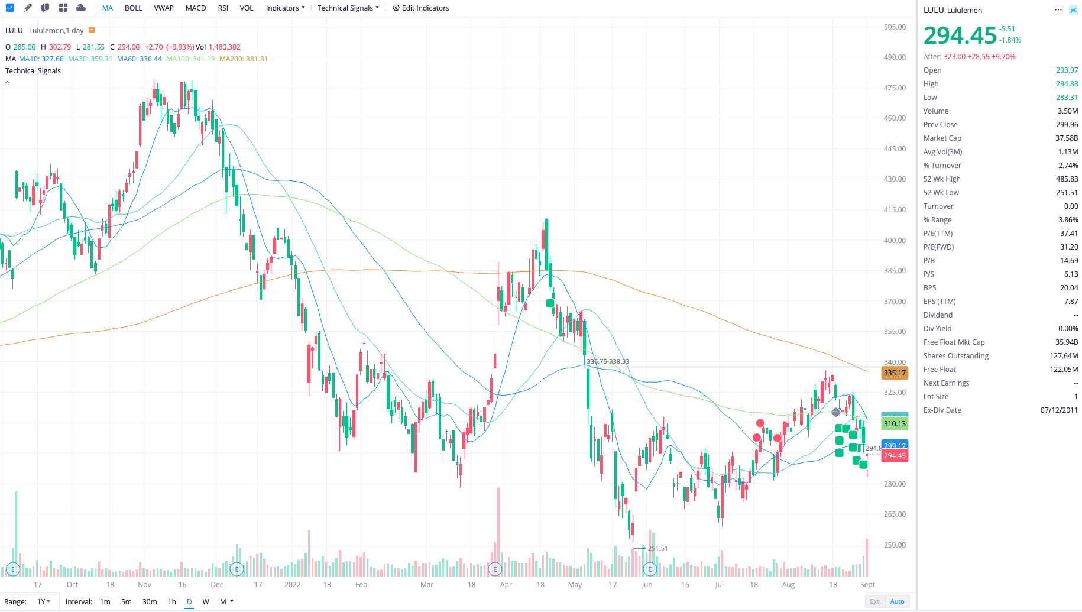This screenshot has width=1082, height=612.
Task: Click the chart icon at top-right of quote panel
Action: pyautogui.click(x=1073, y=10)
